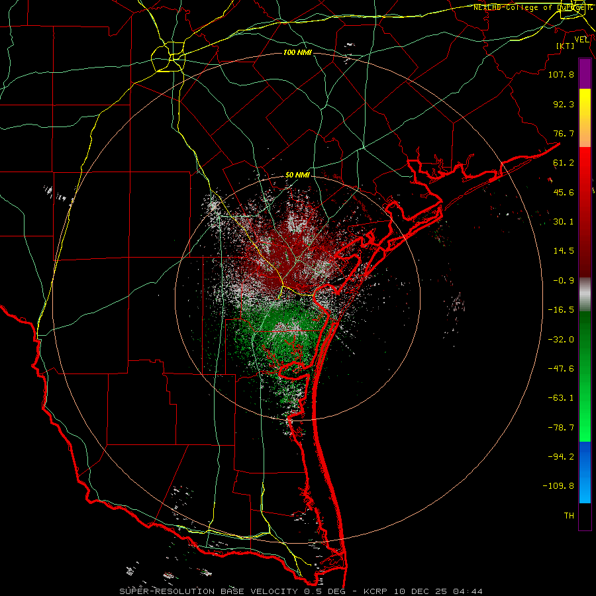Screen dimensions: 596x596
Task: Pick the green segment of the velocity scale
Action: click(x=585, y=376)
